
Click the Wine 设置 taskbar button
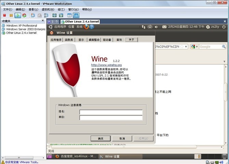pyautogui.click(x=120, y=157)
